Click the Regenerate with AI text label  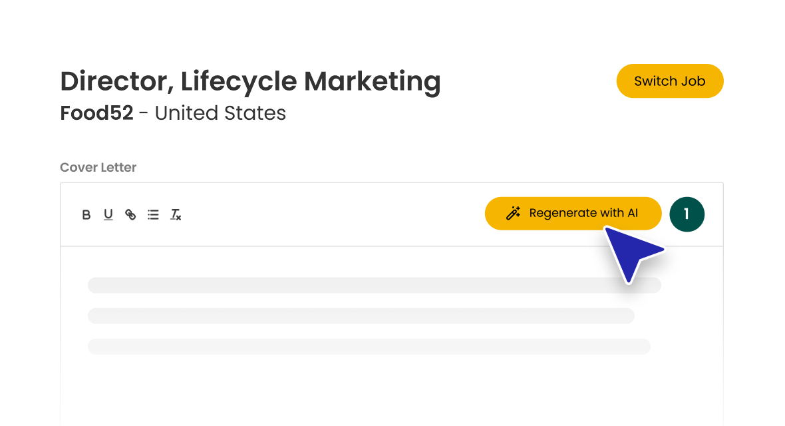pos(583,213)
